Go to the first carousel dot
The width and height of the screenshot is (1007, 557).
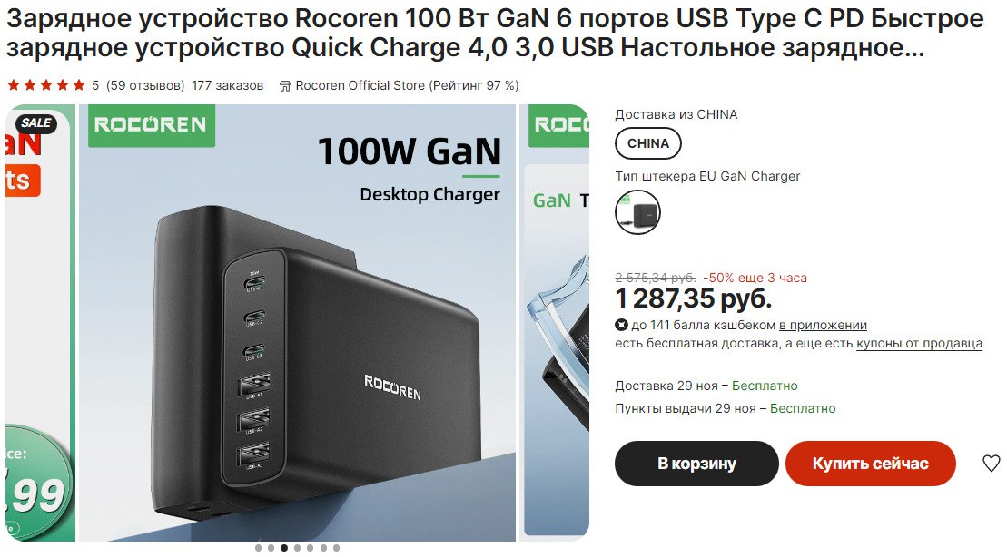pyautogui.click(x=258, y=548)
